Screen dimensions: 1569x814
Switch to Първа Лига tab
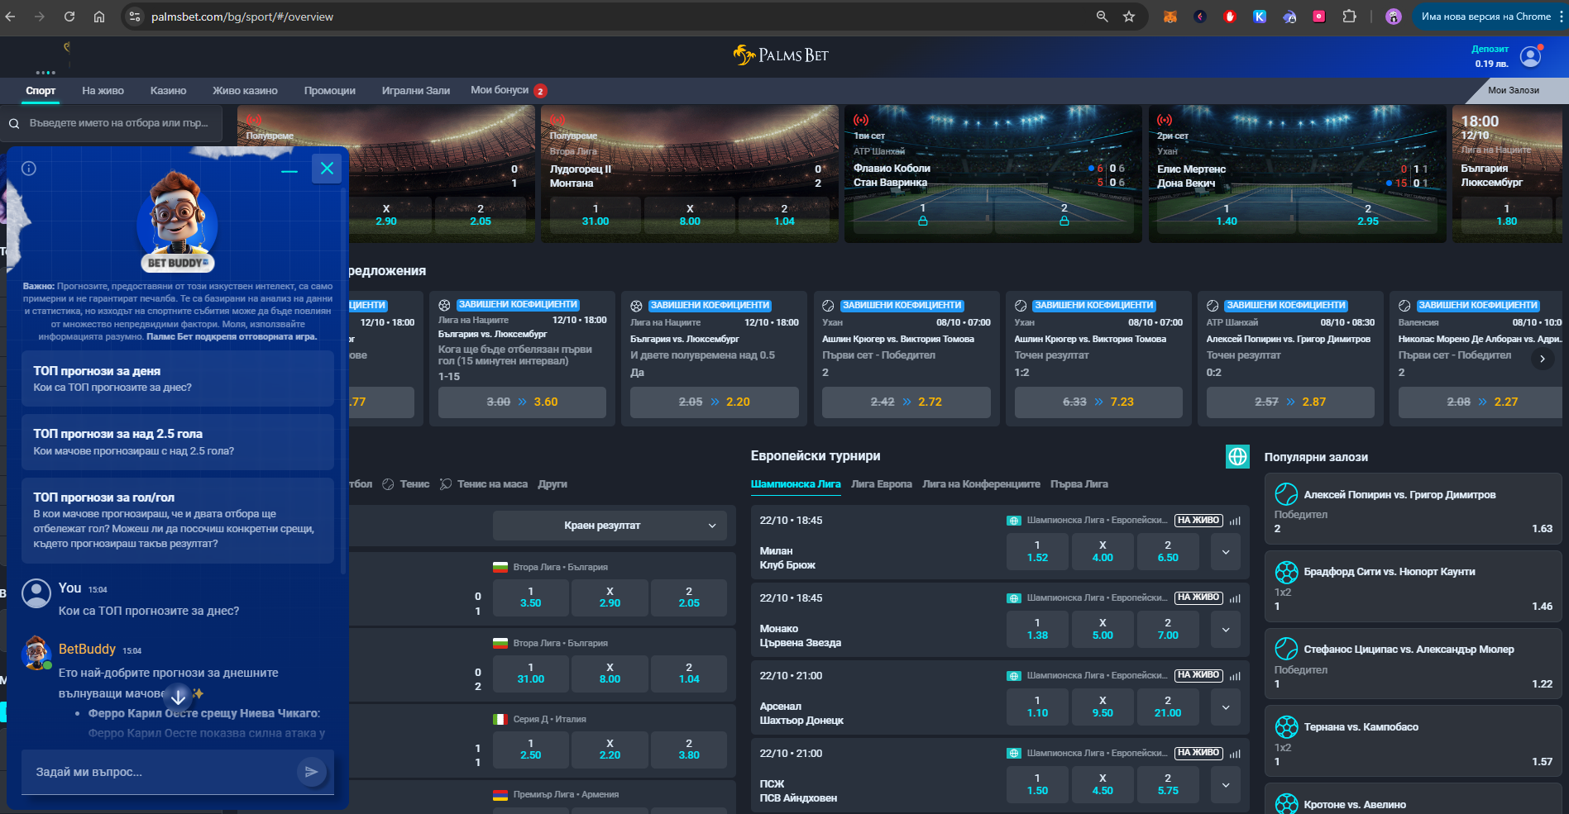(x=1079, y=484)
